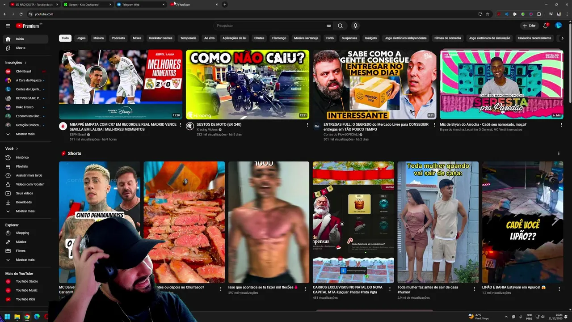The height and width of the screenshot is (322, 572).
Task: Open Shopping in Explorar section
Action: pos(26,233)
